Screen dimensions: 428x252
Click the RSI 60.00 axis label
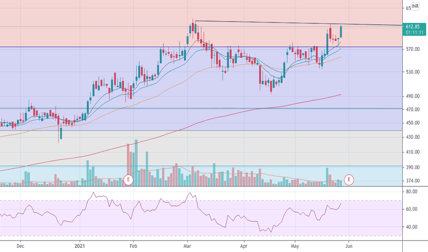pyautogui.click(x=411, y=209)
